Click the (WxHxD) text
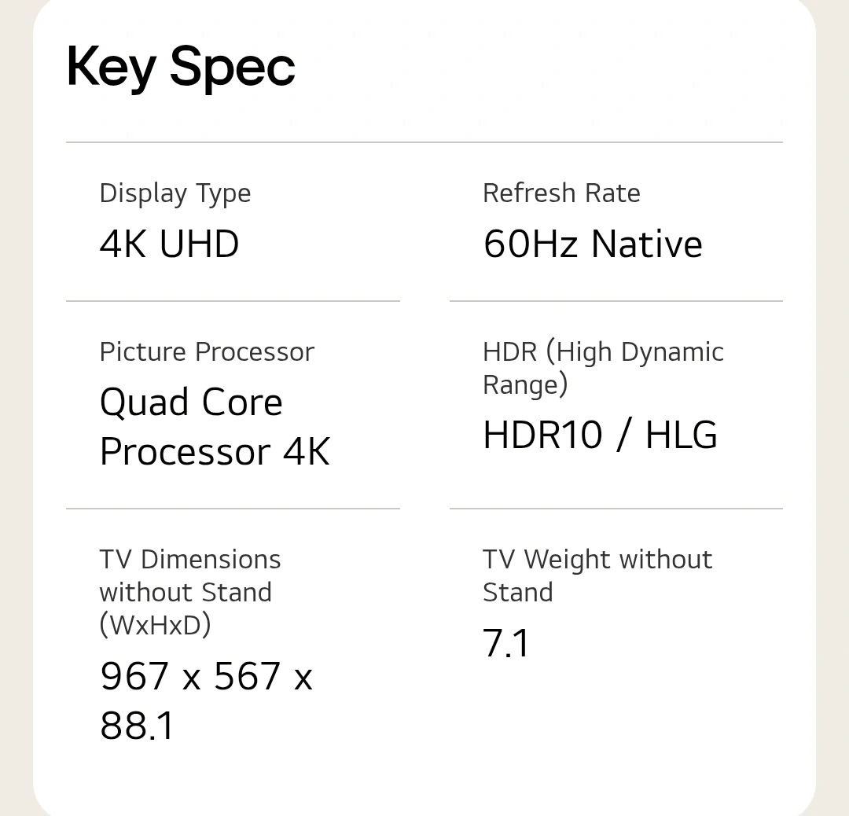This screenshot has height=816, width=849. [x=156, y=626]
